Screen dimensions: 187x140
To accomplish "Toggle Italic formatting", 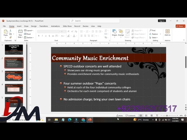I will (x=42, y=36).
